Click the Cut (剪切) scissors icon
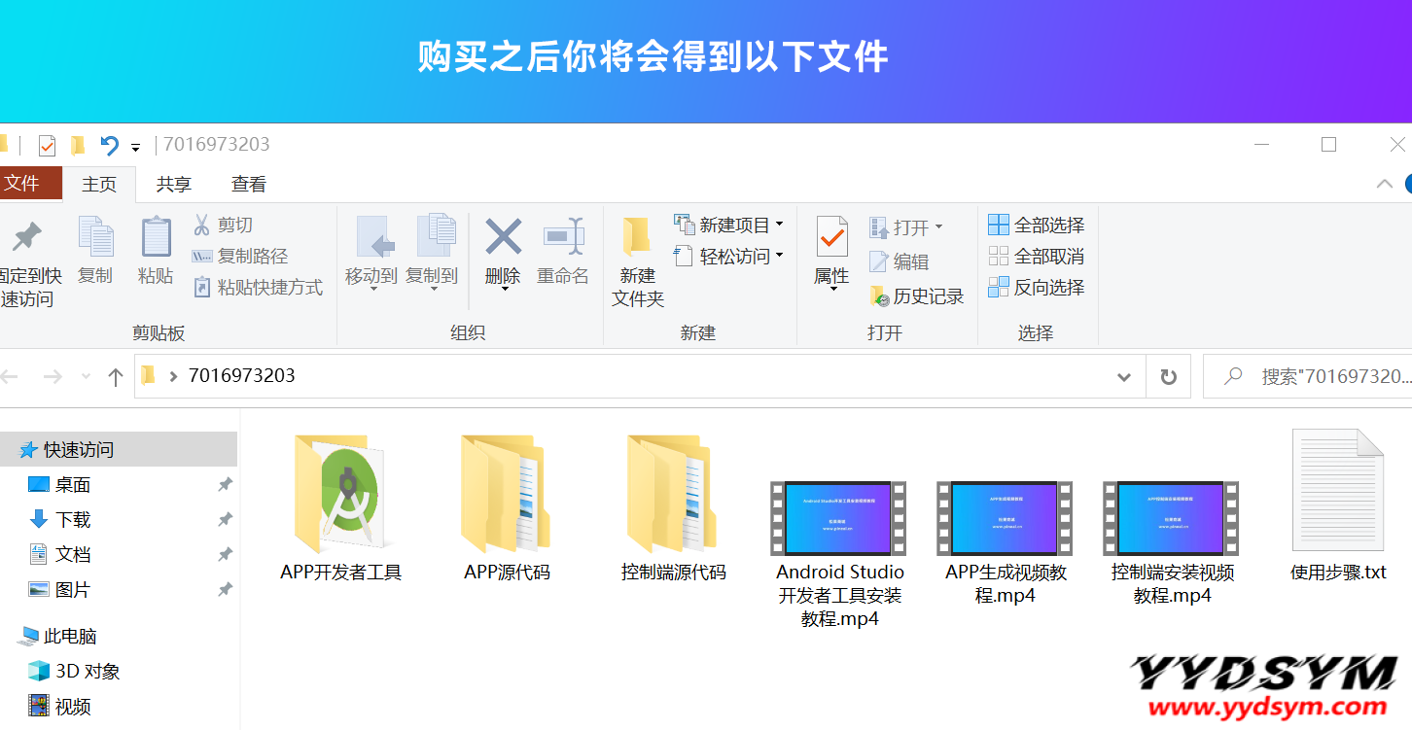Viewport: 1412px width, 730px height. 202,226
